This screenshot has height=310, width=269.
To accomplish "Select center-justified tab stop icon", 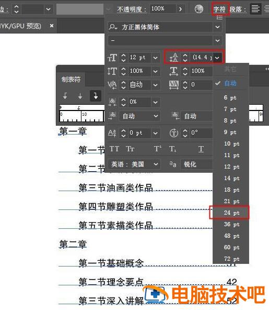I will tap(80, 96).
